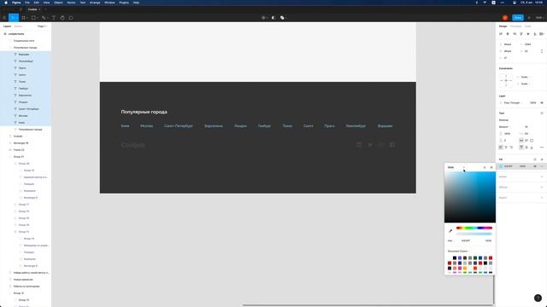Viewport: 547px width, 307px height.
Task: Open the font weight Medium dropdown
Action: 505,127
